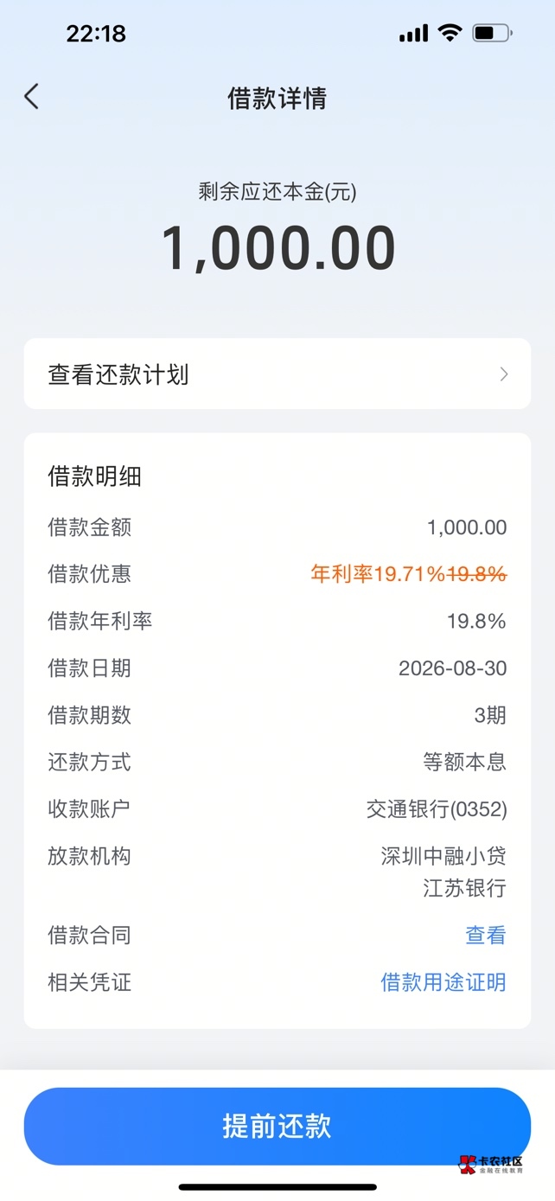The image size is (555, 1201).
Task: Tap the 借款日期 value 2026-08-30
Action: pyautogui.click(x=453, y=668)
